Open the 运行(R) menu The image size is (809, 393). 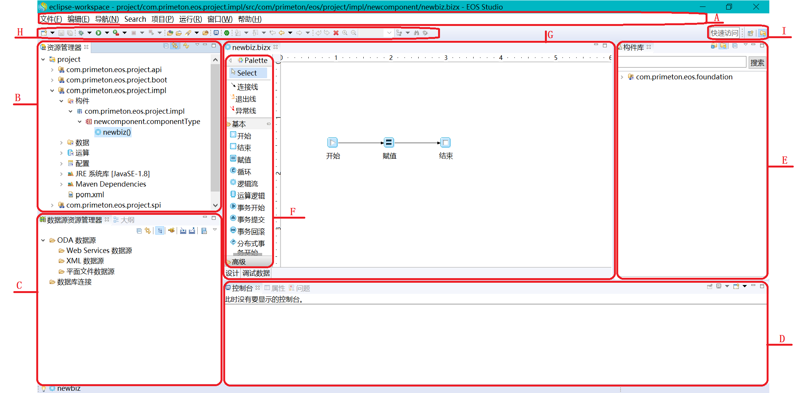tap(190, 19)
